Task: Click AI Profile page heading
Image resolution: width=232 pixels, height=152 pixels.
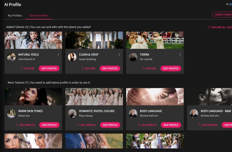Action: tap(13, 5)
